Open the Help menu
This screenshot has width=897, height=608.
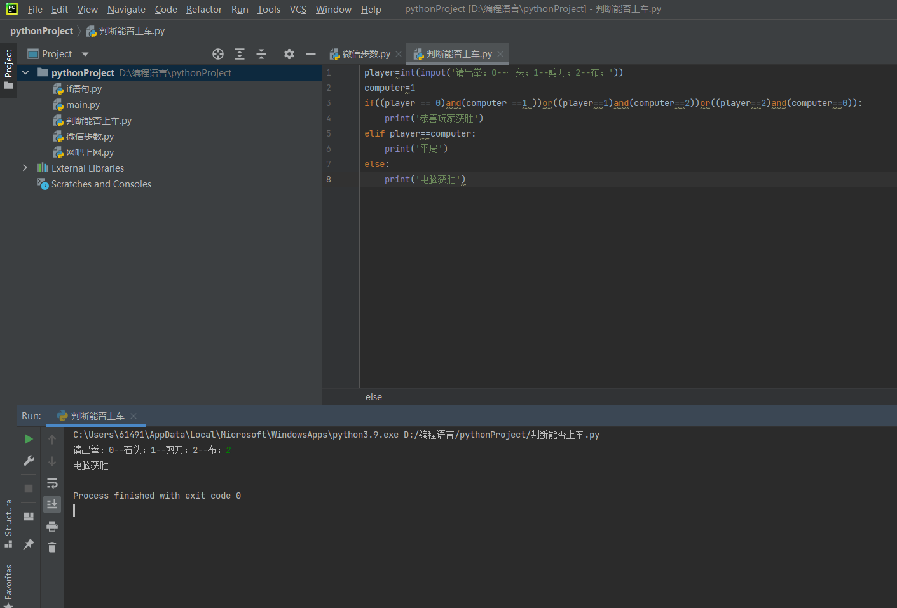(x=371, y=10)
